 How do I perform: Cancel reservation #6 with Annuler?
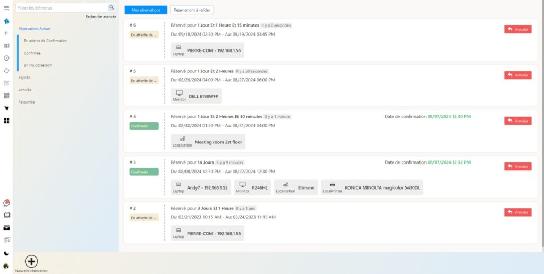click(x=517, y=30)
